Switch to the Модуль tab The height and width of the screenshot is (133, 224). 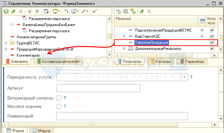pos(41,130)
